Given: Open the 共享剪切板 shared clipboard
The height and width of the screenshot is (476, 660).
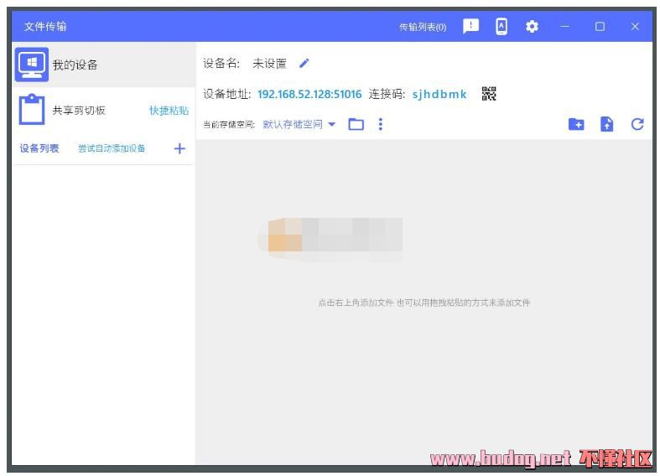Looking at the screenshot, I should pyautogui.click(x=79, y=111).
